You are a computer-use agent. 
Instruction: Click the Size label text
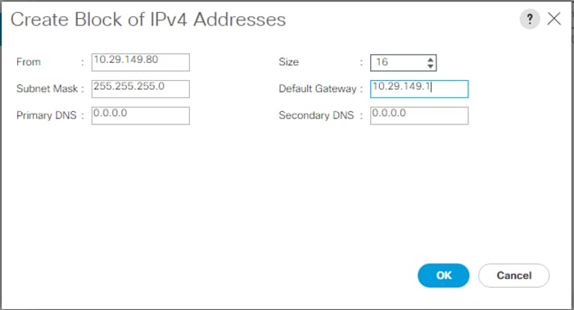click(288, 62)
